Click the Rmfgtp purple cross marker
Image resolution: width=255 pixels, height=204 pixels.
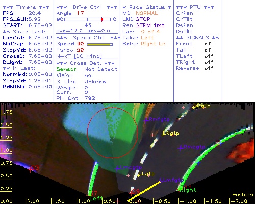[x=146, y=120]
